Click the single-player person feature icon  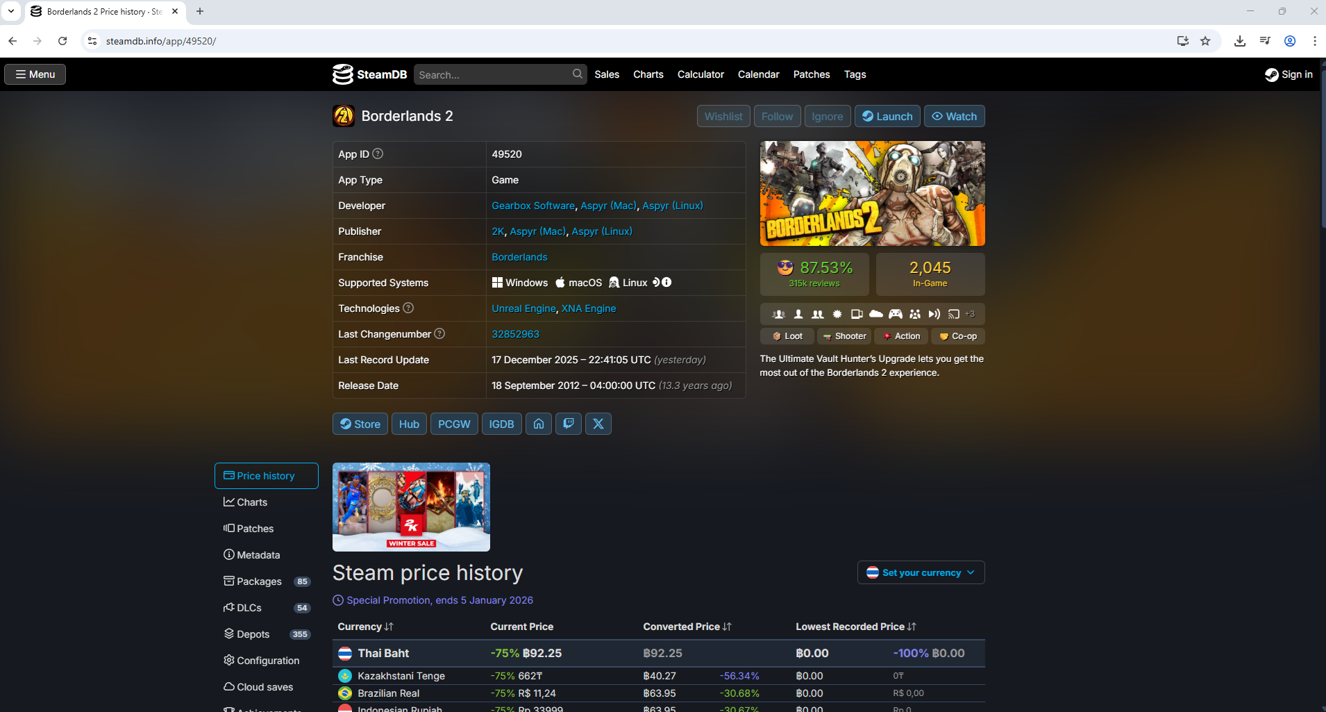[798, 314]
